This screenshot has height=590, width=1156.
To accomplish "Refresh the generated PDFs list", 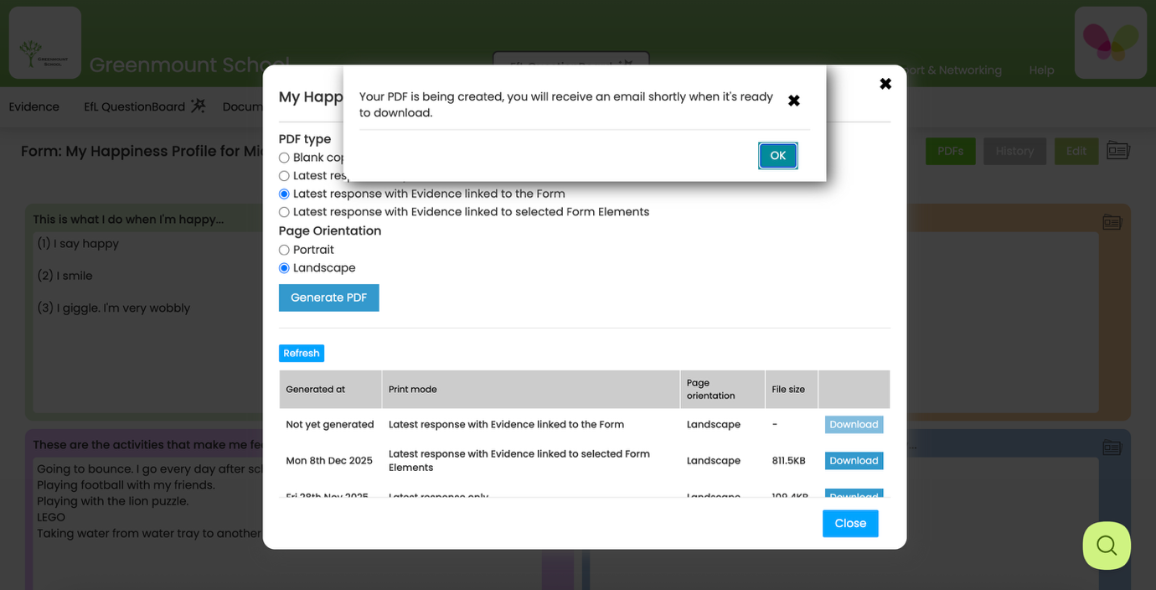I will (302, 353).
